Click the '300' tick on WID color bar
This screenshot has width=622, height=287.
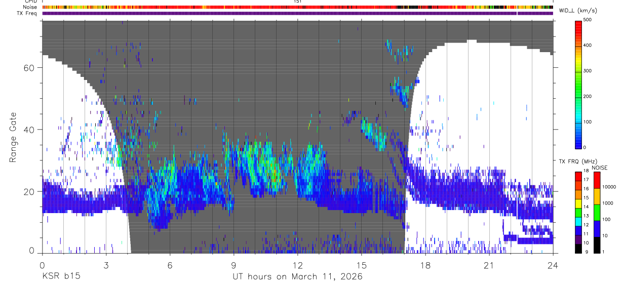point(588,71)
